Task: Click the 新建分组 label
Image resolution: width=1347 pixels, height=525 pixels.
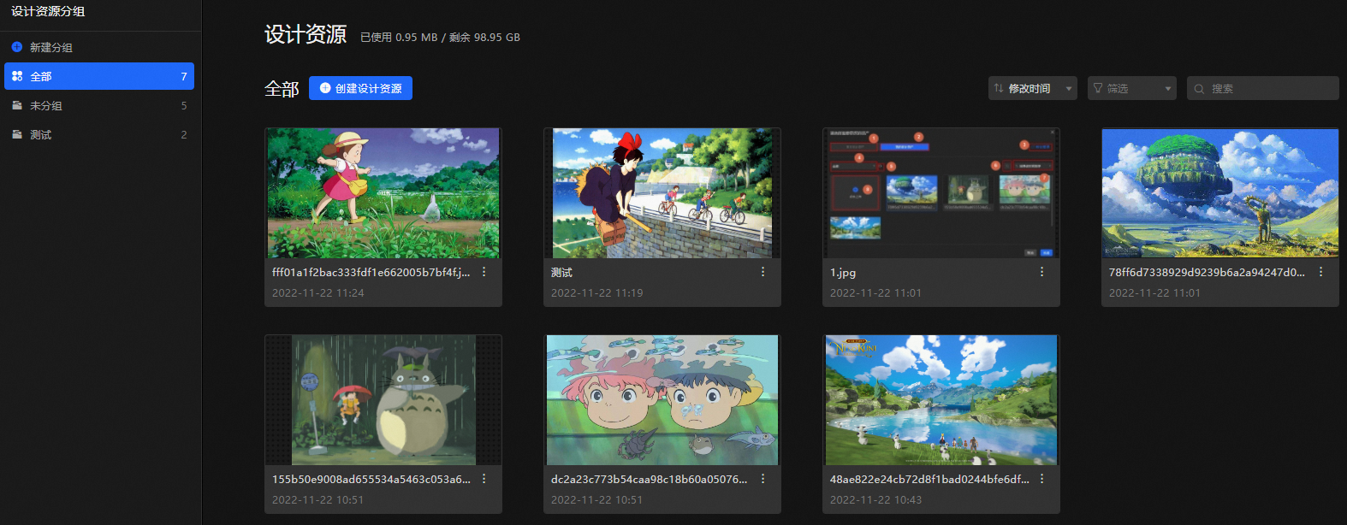Action: [51, 47]
